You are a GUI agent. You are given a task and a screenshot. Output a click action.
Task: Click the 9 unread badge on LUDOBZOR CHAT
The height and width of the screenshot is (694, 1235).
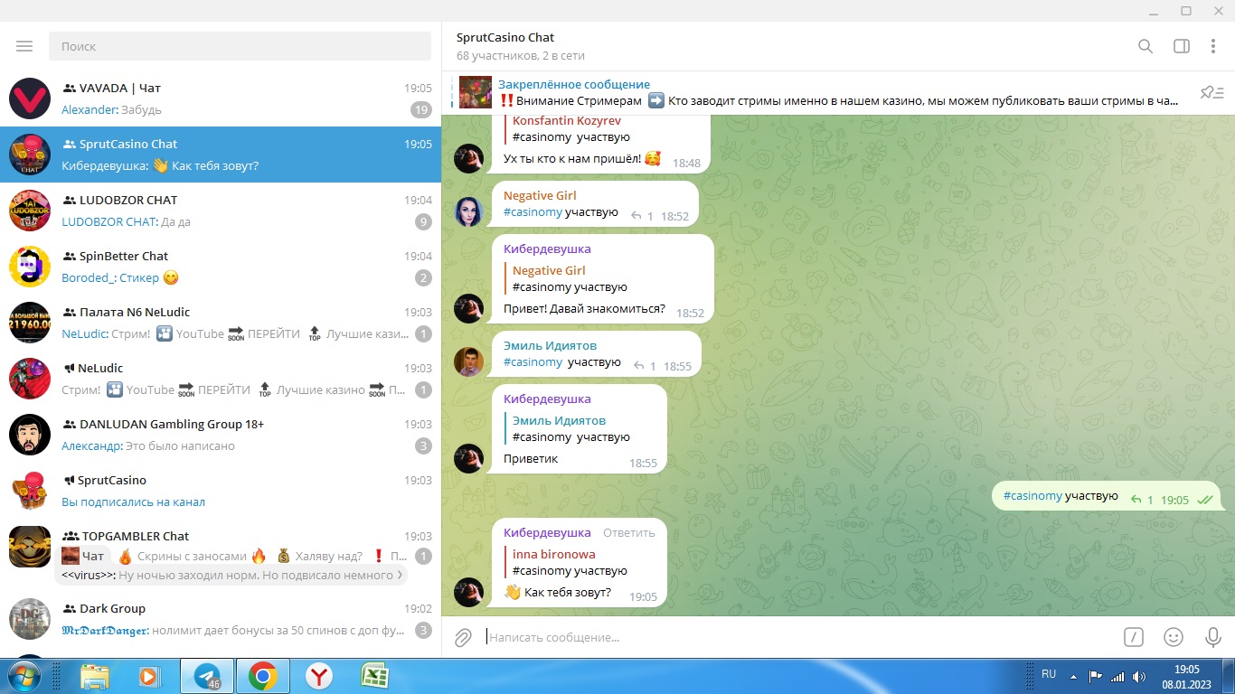422,222
